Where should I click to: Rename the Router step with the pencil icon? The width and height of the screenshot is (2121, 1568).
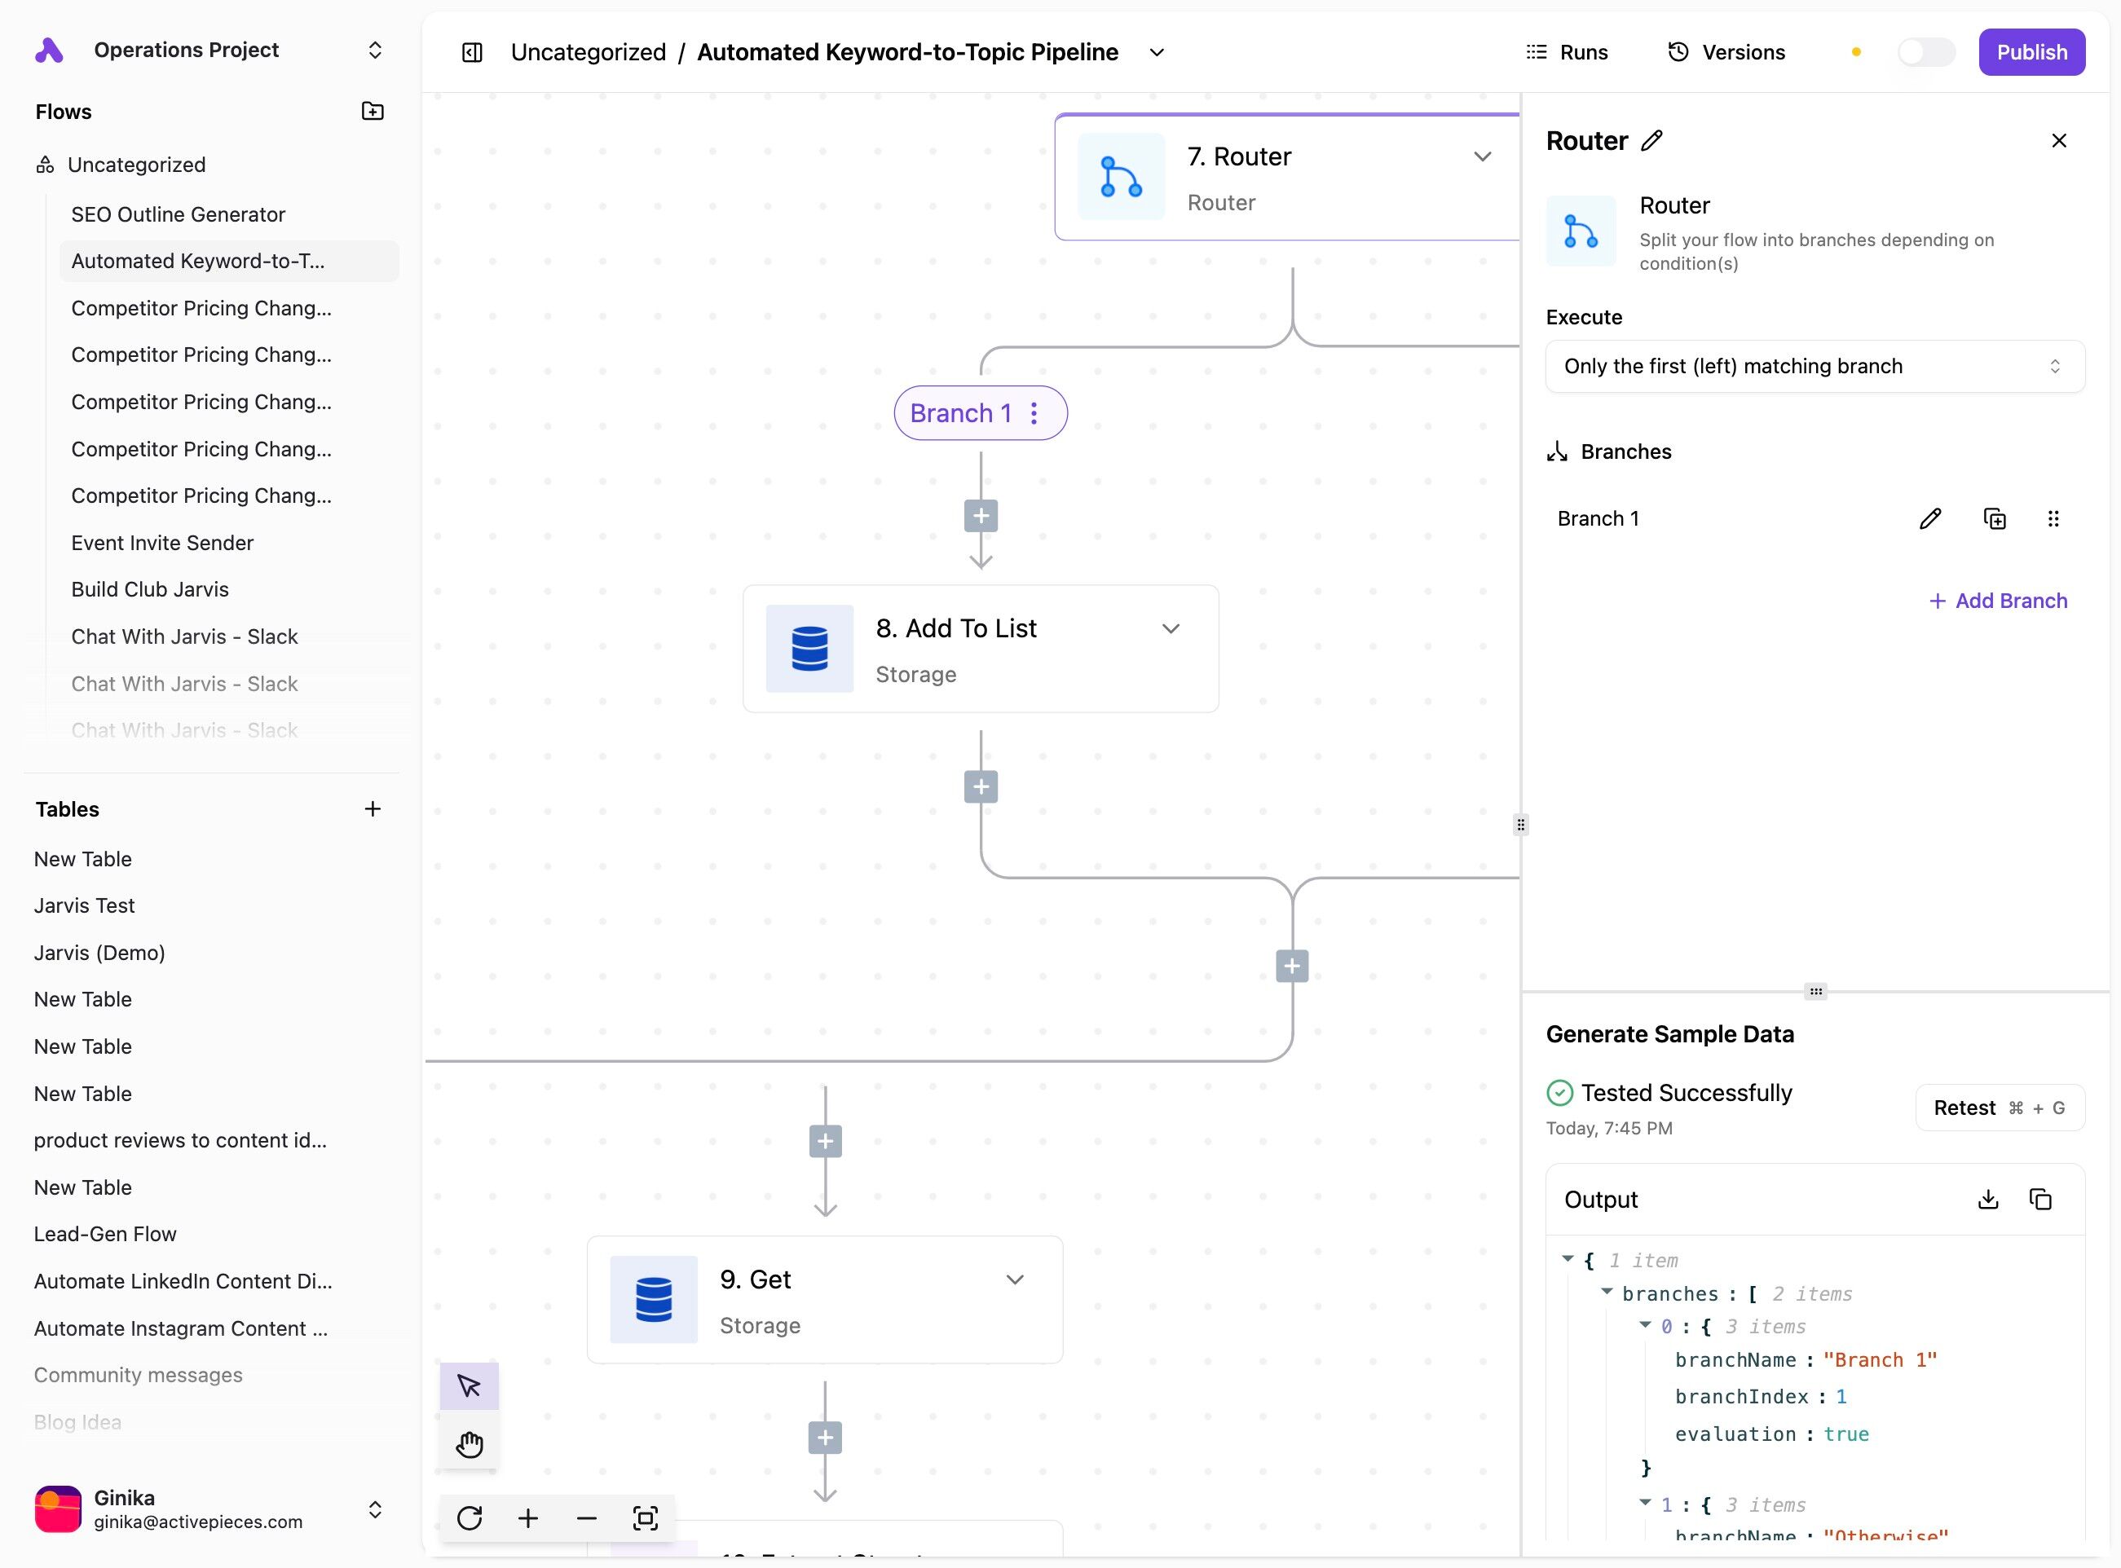click(1652, 140)
